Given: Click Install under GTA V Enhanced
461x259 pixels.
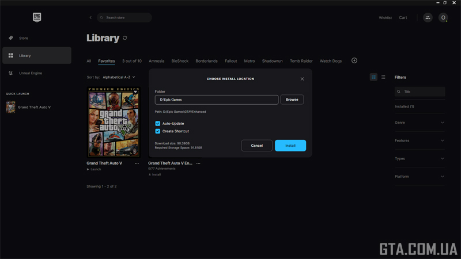Looking at the screenshot, I should 154,175.
